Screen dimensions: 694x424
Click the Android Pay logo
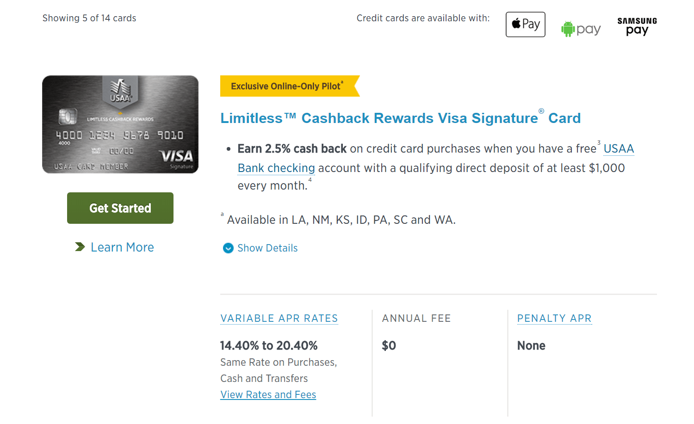click(581, 29)
